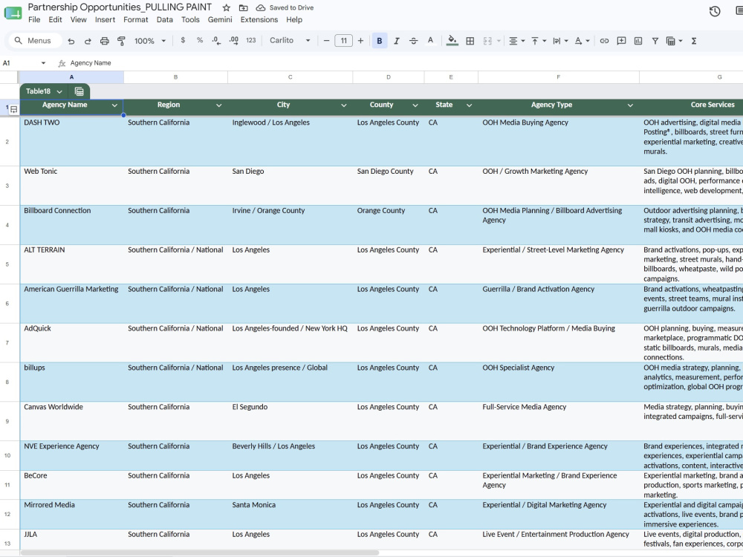Open the text color picker
Screen dimensions: 743x557
430,41
